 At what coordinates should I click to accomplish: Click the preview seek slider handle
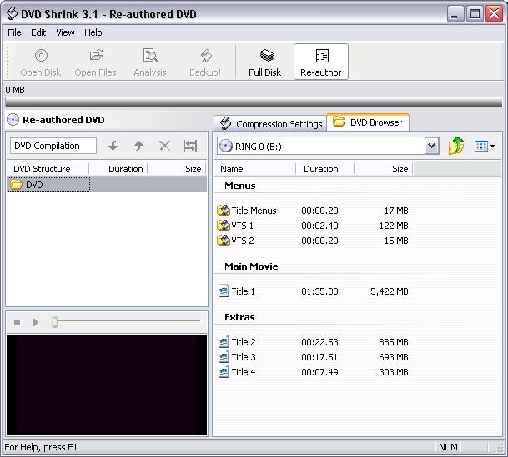tap(54, 322)
